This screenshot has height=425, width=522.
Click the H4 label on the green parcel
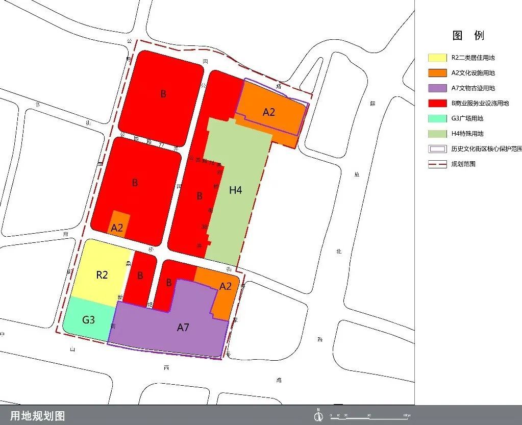point(235,190)
